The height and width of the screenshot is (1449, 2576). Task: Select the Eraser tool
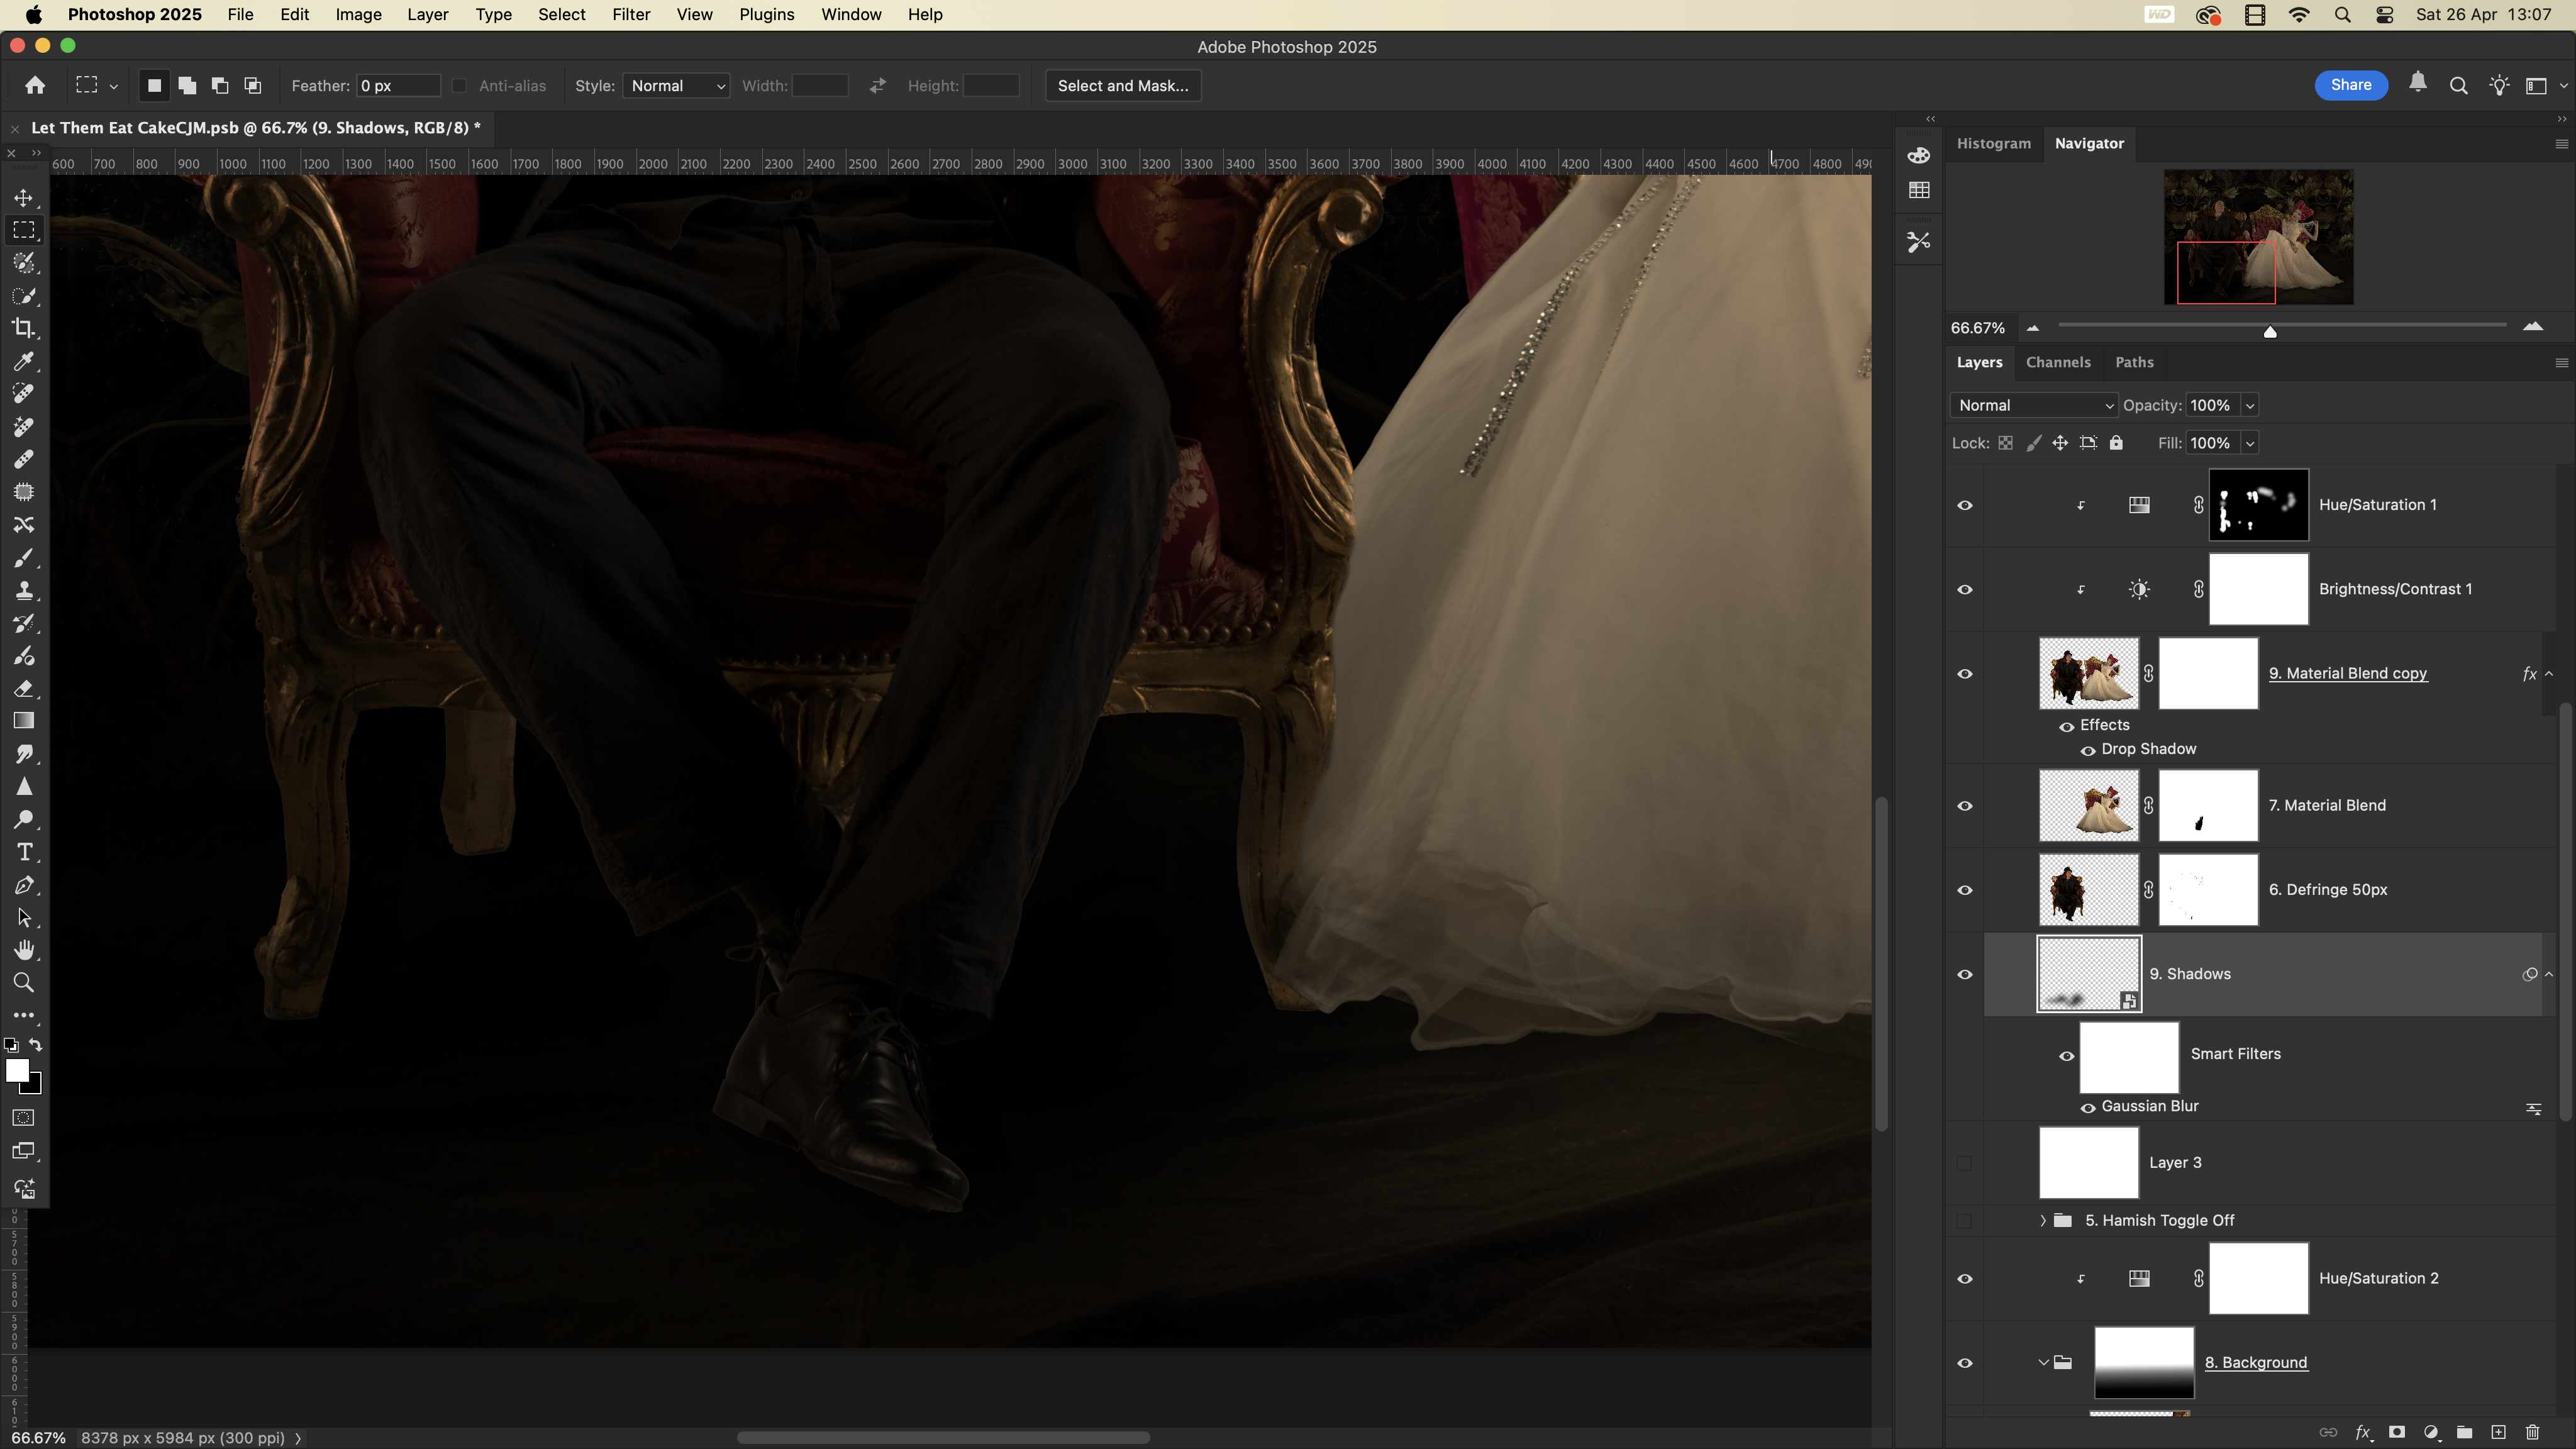(x=24, y=688)
